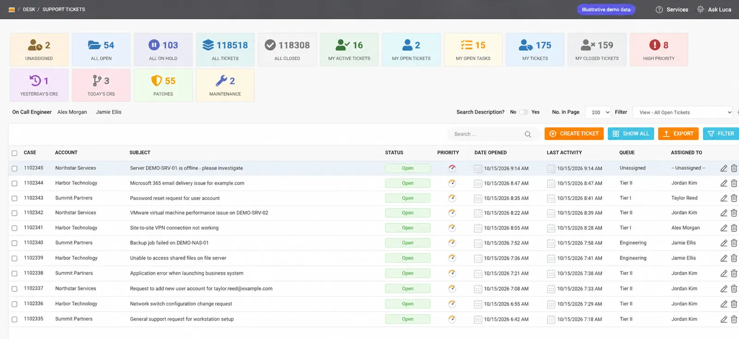The height and width of the screenshot is (339, 739).
Task: Click the Open status badge for case 1102344
Action: tap(408, 183)
